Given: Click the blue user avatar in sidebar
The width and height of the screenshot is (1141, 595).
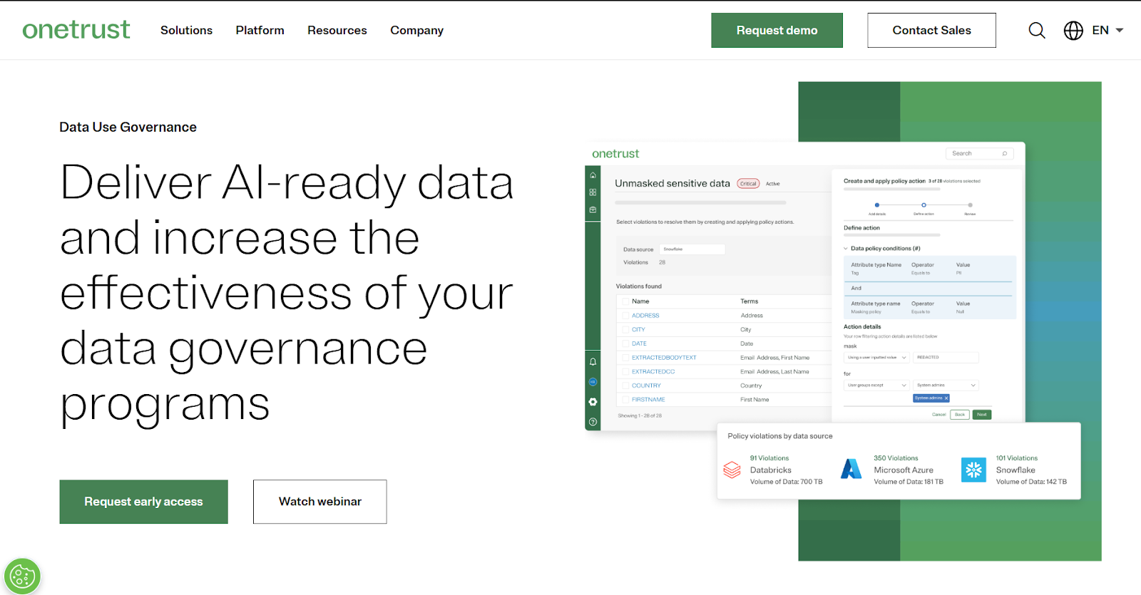Looking at the screenshot, I should coord(593,382).
